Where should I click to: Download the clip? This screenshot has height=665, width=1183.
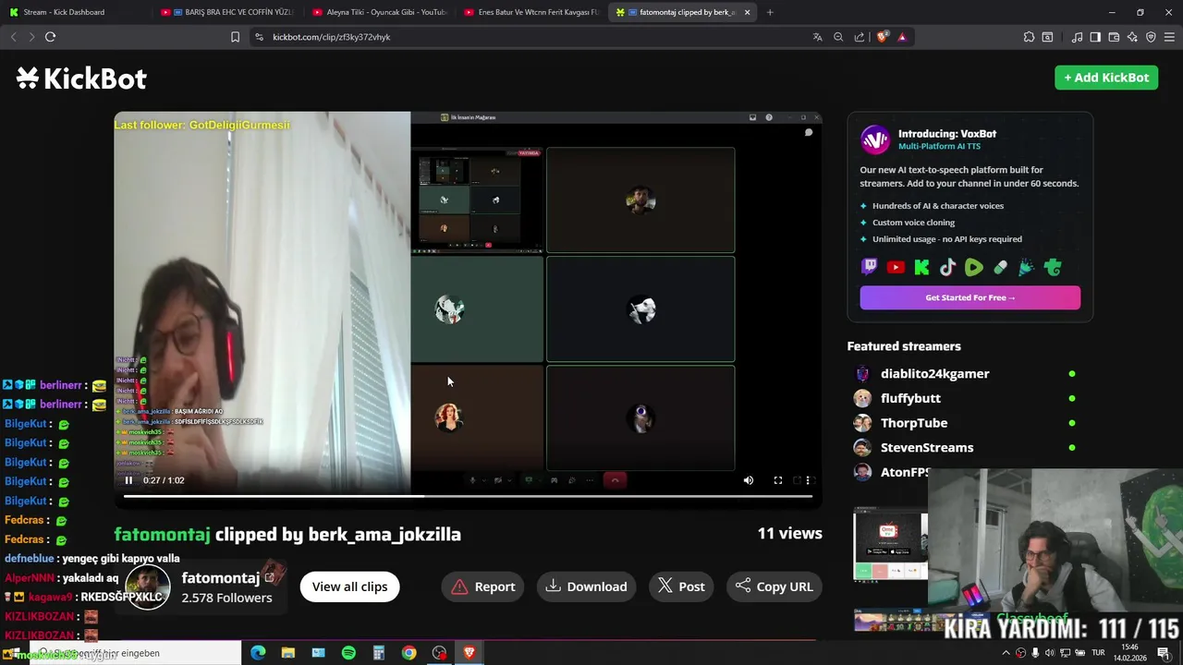[x=587, y=586]
